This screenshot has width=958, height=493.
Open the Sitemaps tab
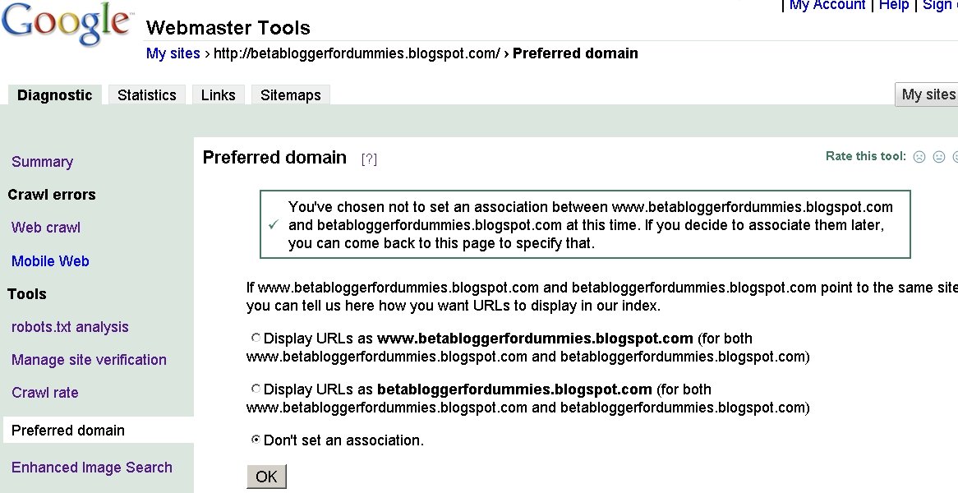coord(290,94)
